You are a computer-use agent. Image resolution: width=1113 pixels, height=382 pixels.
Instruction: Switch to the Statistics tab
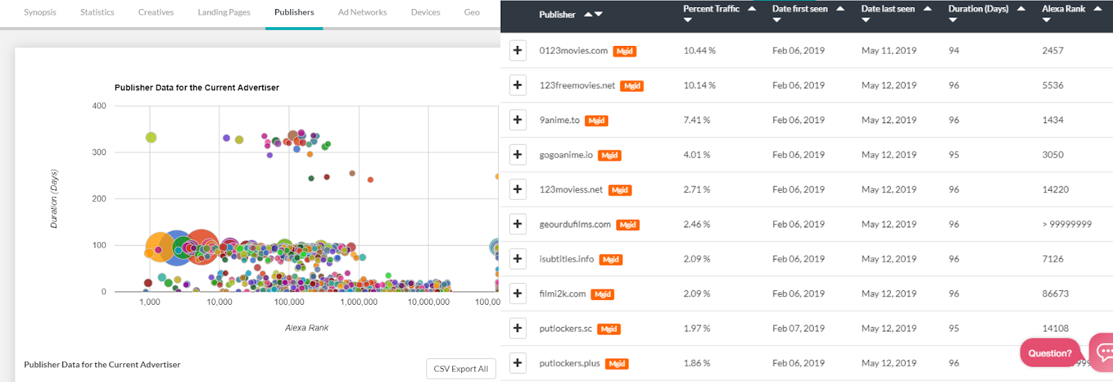coord(97,13)
